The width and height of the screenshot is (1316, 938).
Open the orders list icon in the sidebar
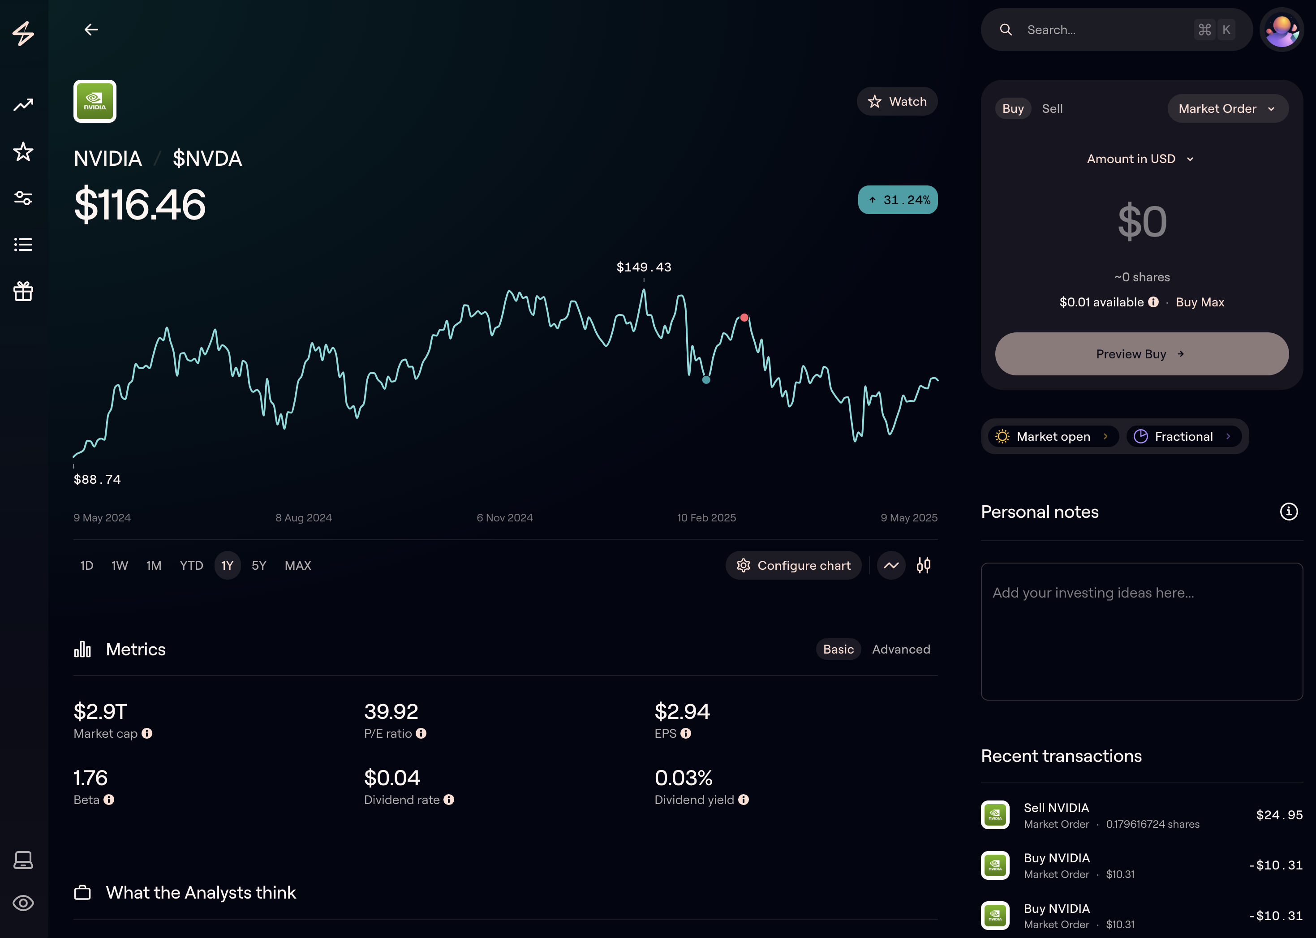(23, 244)
